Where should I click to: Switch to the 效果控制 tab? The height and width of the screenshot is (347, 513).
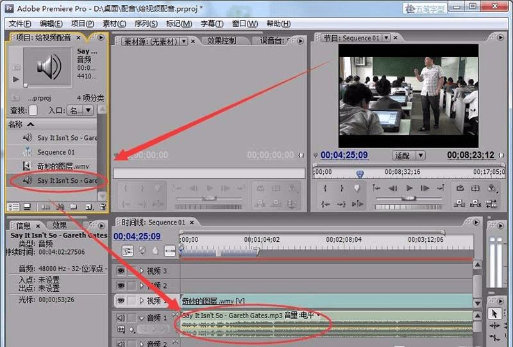click(x=221, y=40)
